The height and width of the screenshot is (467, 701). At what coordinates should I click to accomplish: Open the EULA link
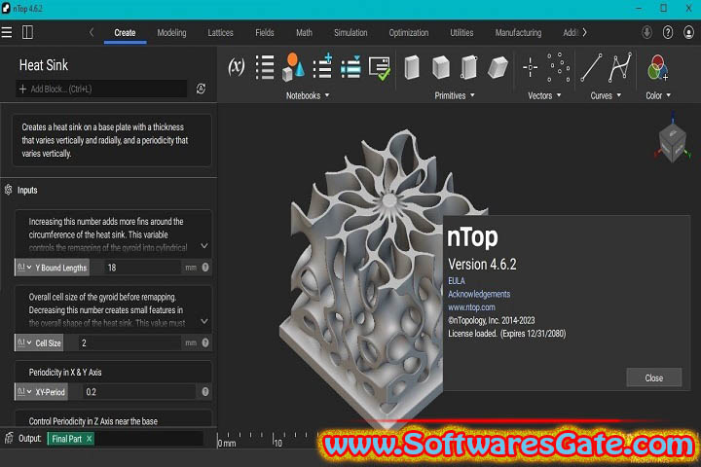(x=457, y=280)
